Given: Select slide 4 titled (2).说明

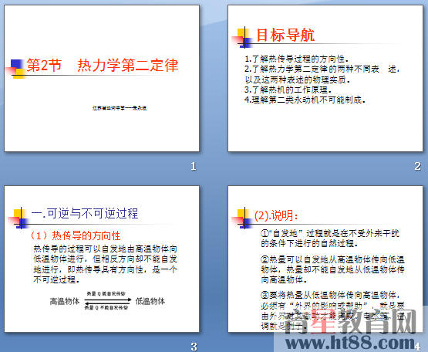Looking at the screenshot, I should [325, 259].
